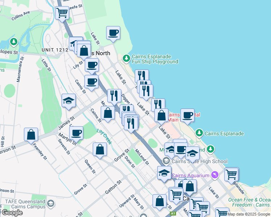Click the shopping bag marker near Upward St

click(x=159, y=201)
